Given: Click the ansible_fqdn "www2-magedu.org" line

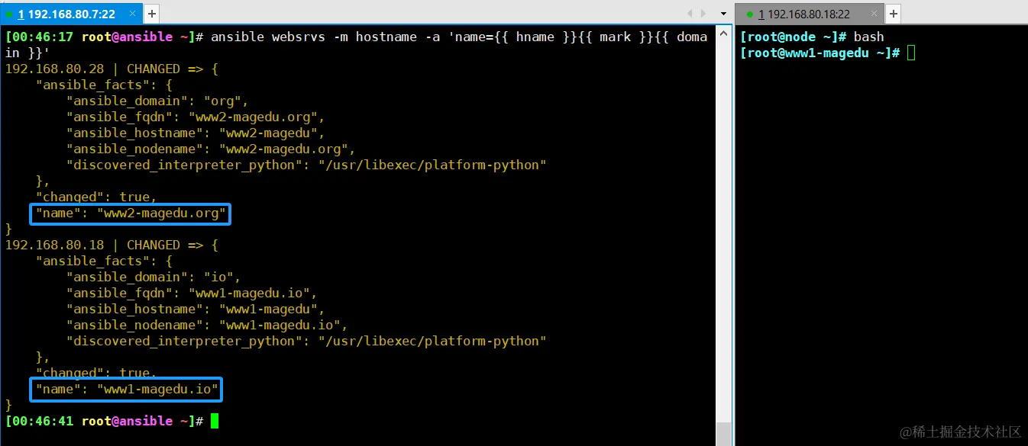Looking at the screenshot, I should tap(196, 117).
